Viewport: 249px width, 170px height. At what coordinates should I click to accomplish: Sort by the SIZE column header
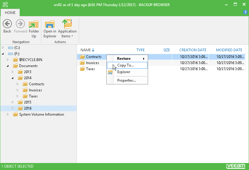pos(166,50)
